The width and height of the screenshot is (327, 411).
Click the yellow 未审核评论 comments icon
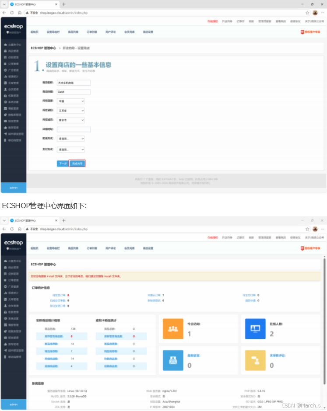(255, 360)
